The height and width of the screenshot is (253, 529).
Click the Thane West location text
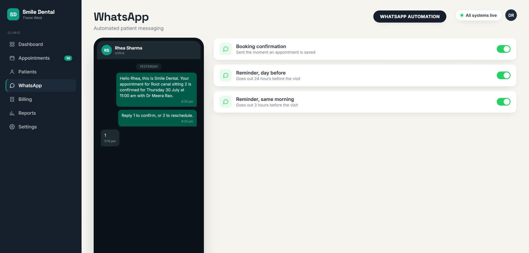tap(32, 18)
